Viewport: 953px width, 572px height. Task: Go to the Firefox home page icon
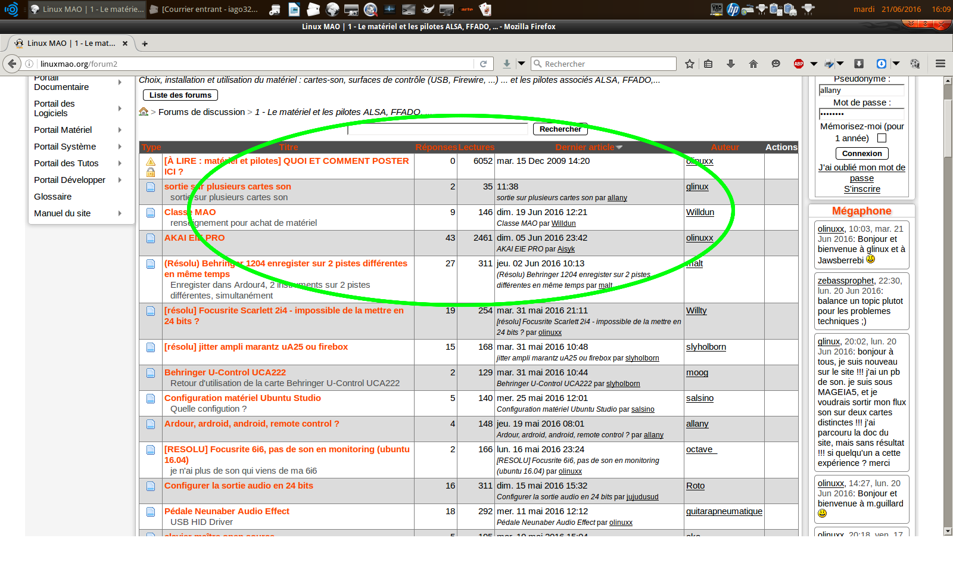[753, 64]
